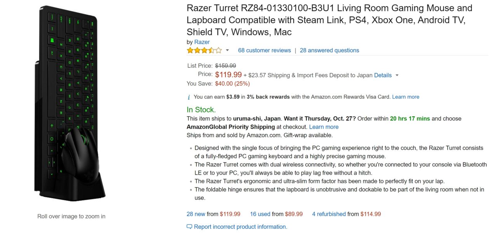Expand the dropdown arrow next to Details
497x233 pixels.
397,75
